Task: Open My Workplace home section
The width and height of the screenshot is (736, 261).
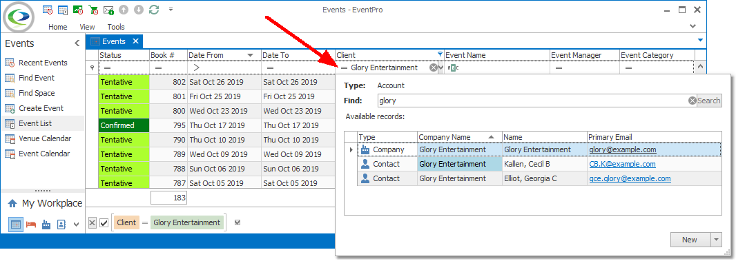Action: [45, 203]
